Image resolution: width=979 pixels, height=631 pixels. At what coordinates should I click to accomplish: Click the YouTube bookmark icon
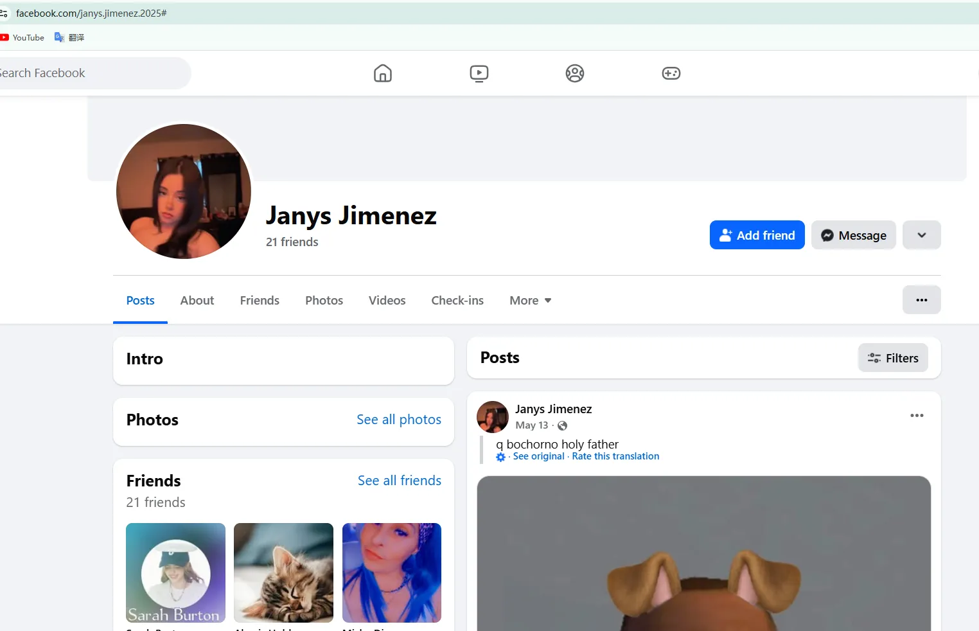[4, 37]
